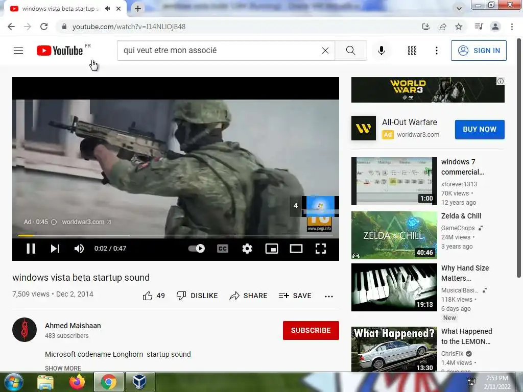
Task: Click the ad info icon in player
Action: (54, 222)
